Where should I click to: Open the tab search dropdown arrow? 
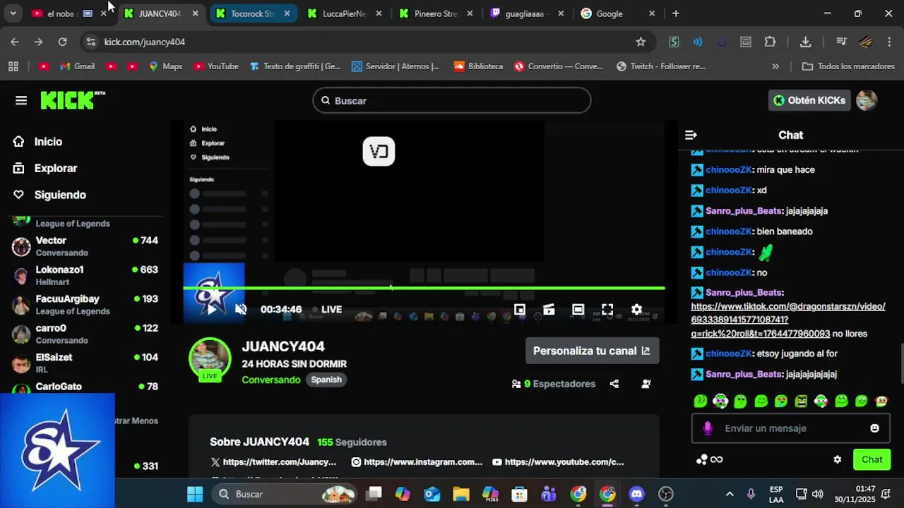13,13
